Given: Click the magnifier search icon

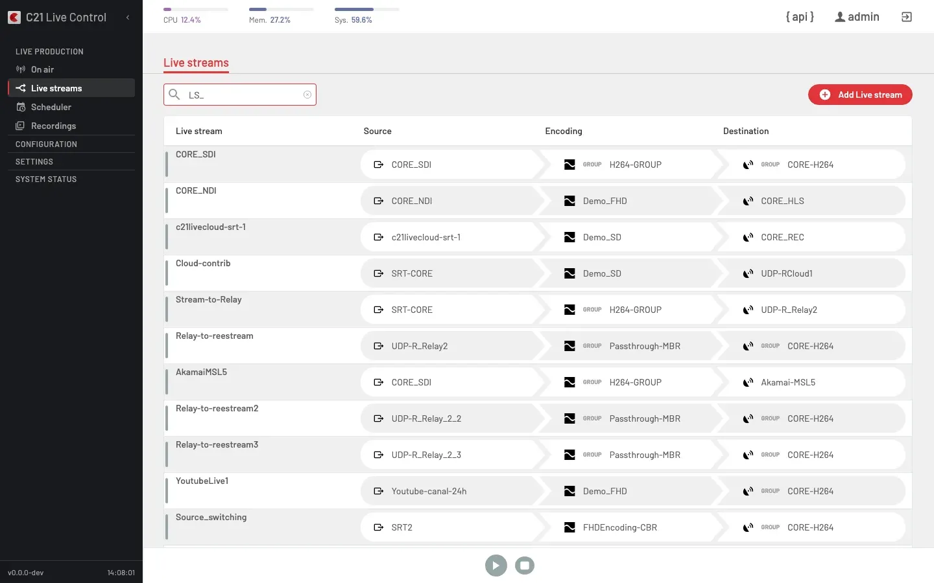Looking at the screenshot, I should click(174, 95).
